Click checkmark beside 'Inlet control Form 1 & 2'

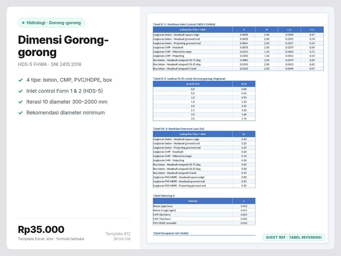(x=20, y=91)
